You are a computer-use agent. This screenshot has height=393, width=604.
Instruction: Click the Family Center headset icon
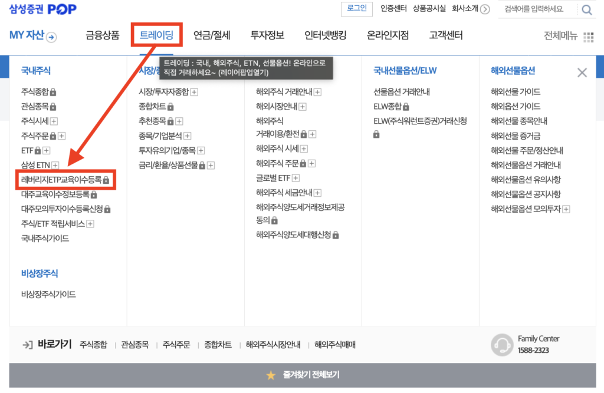click(x=502, y=345)
